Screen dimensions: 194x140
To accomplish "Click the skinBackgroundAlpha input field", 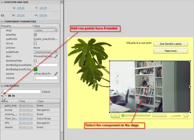I will point(46,65).
